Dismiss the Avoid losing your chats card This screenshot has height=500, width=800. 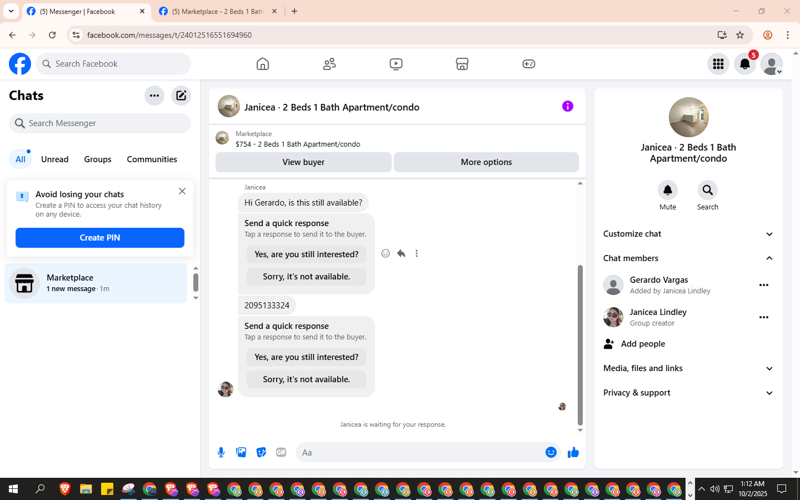[x=182, y=191]
